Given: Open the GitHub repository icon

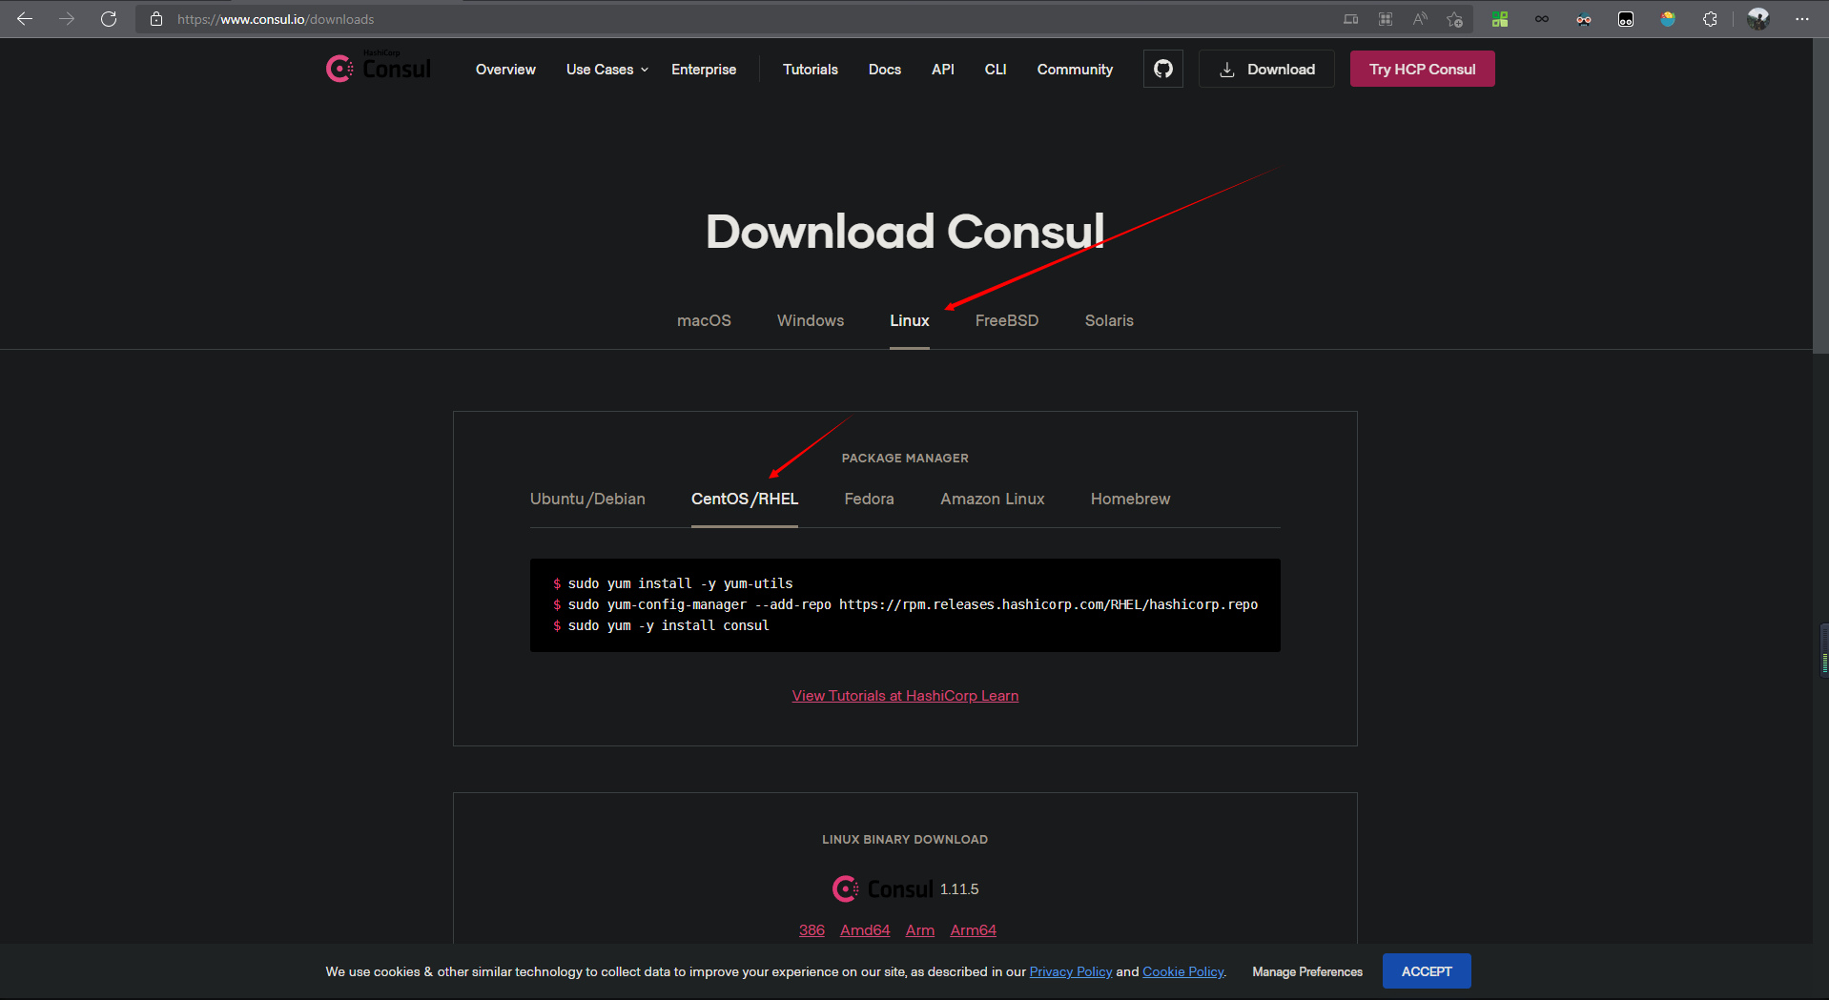Looking at the screenshot, I should pos(1163,69).
